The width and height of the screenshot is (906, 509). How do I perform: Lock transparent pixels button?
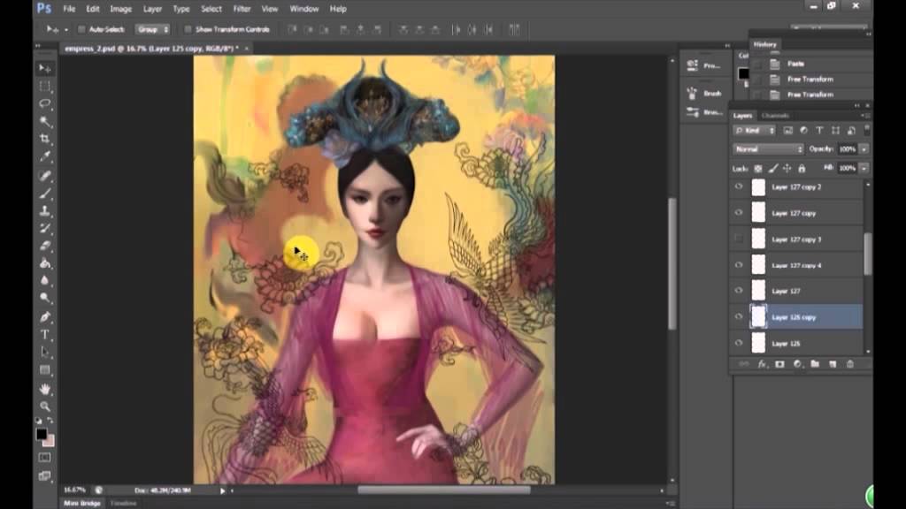click(758, 169)
